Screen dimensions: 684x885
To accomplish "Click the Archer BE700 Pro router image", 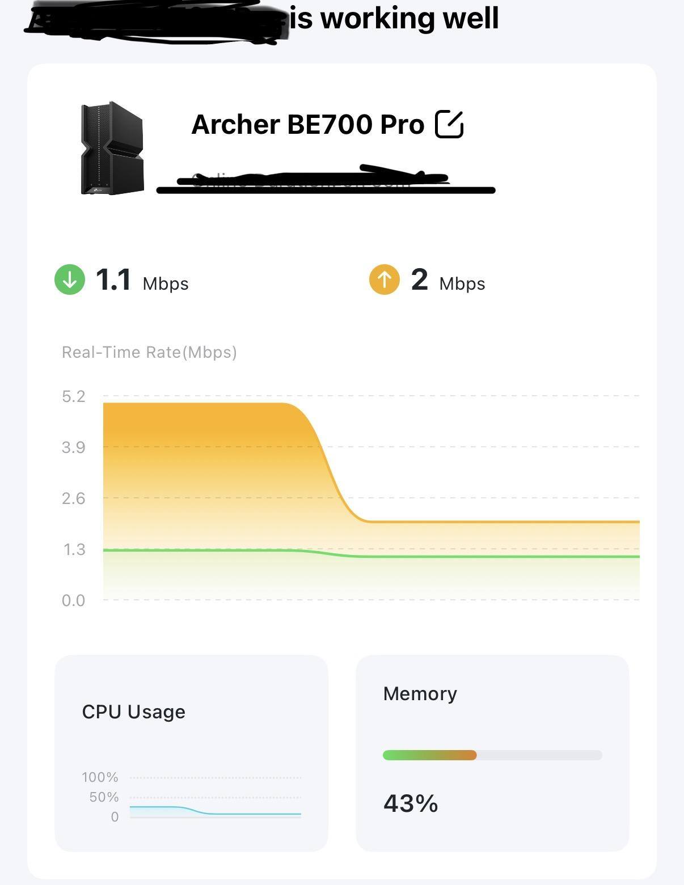I will pyautogui.click(x=112, y=149).
